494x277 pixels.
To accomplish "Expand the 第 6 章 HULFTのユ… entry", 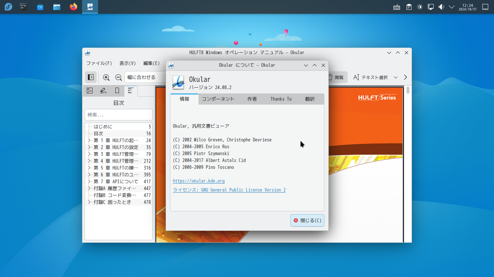I will pyautogui.click(x=89, y=175).
